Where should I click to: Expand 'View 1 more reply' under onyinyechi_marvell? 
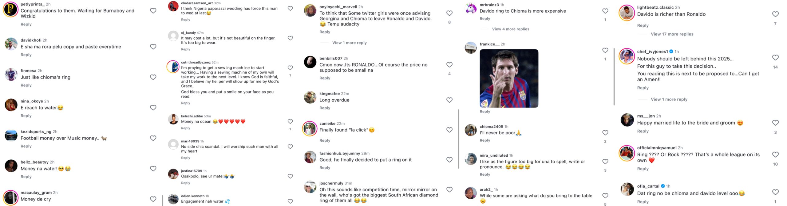tap(349, 43)
